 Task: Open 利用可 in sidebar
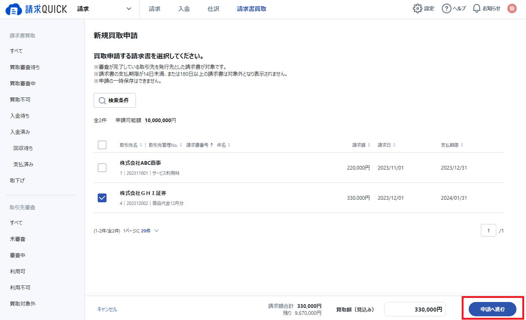point(18,271)
